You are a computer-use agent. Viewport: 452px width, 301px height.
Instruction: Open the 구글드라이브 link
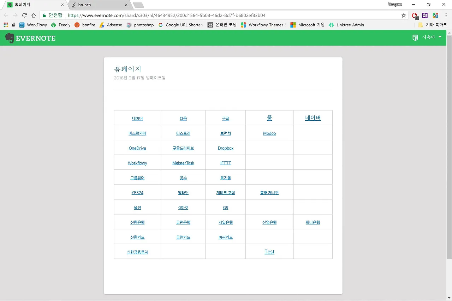pos(183,148)
